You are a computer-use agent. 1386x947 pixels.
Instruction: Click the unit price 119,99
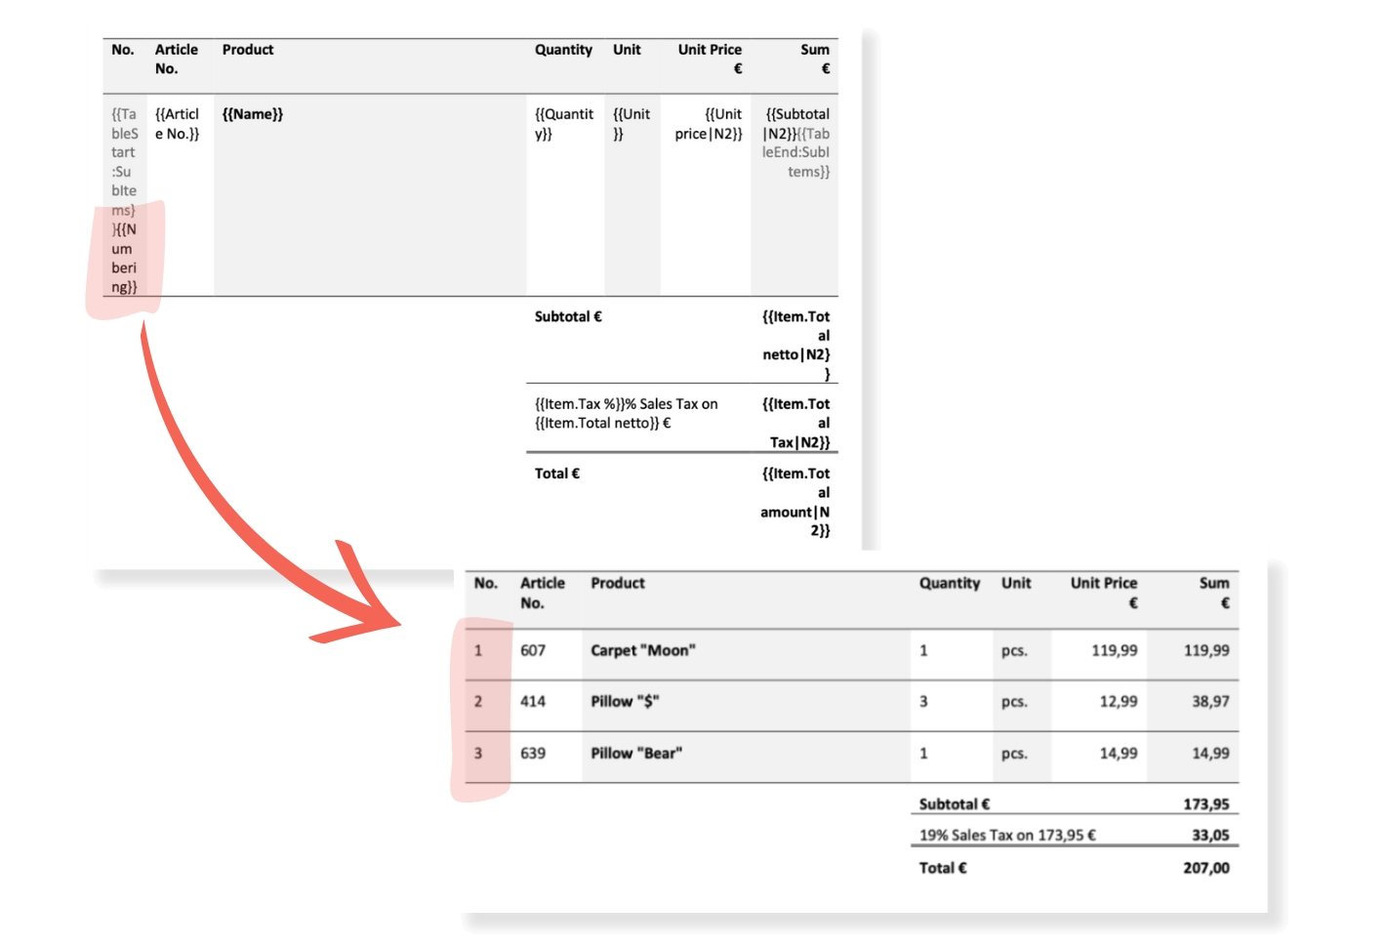pos(1114,650)
